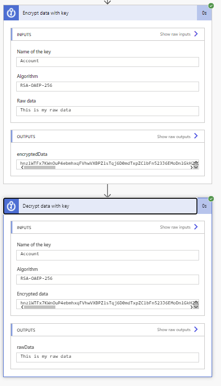Click the 'Raw data' label

[x=26, y=101]
